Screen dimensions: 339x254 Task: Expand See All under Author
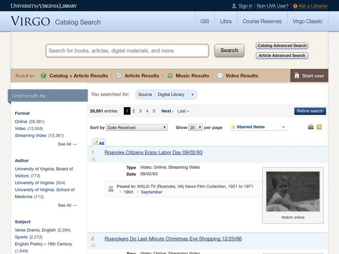pyautogui.click(x=67, y=205)
